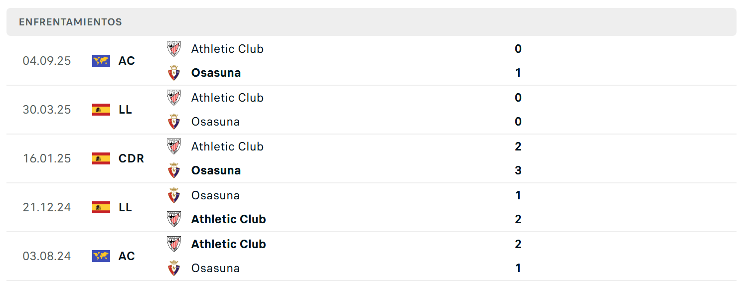This screenshot has height=288, width=745.
Task: Click the CDR competition label
Action: tap(131, 158)
